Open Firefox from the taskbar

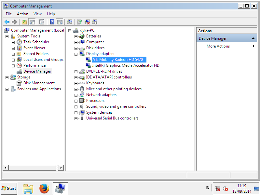click(x=44, y=188)
